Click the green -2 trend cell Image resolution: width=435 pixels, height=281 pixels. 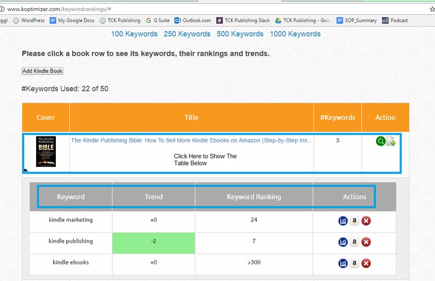pyautogui.click(x=153, y=243)
